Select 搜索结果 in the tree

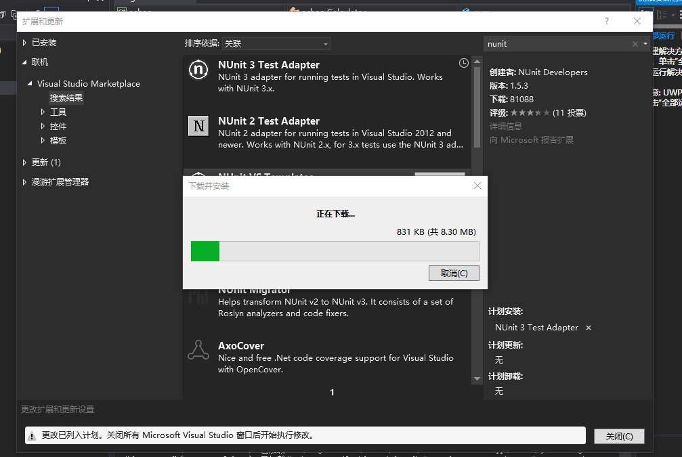tap(66, 98)
